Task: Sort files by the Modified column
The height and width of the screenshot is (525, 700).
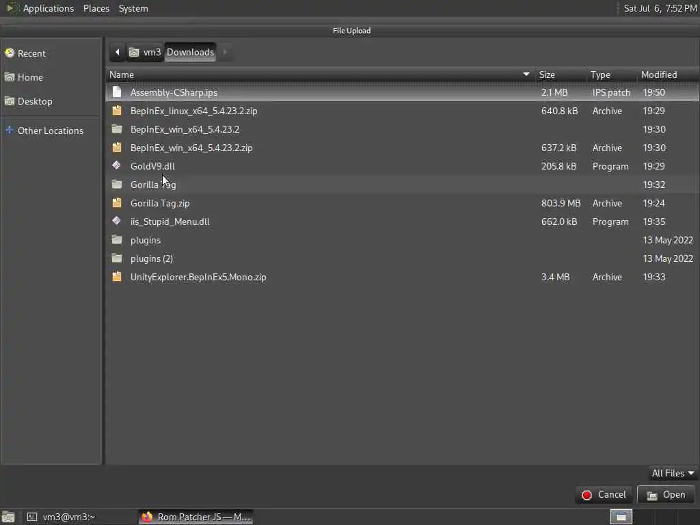Action: [668, 75]
